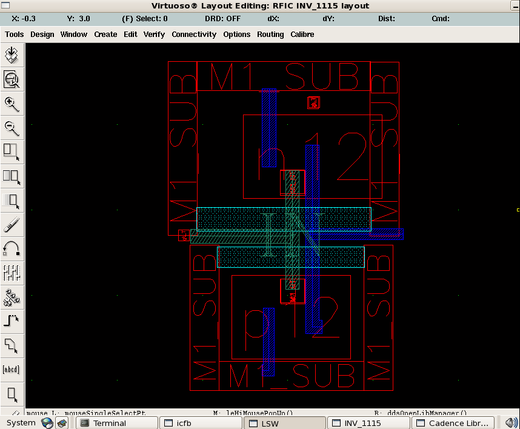The height and width of the screenshot is (429, 520).
Task: Click the bottom horizontal M1_SUB guard ring
Action: pos(292,376)
